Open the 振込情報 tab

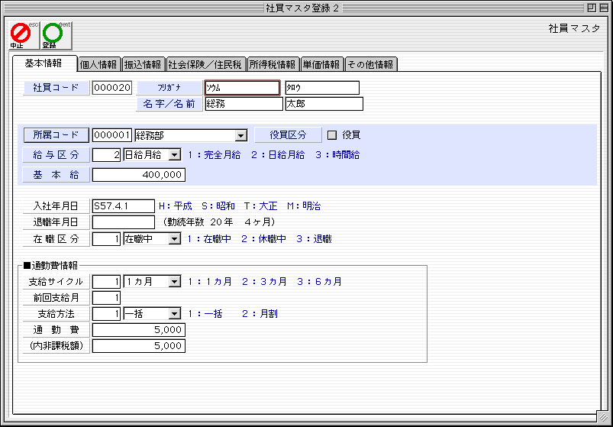click(x=142, y=64)
